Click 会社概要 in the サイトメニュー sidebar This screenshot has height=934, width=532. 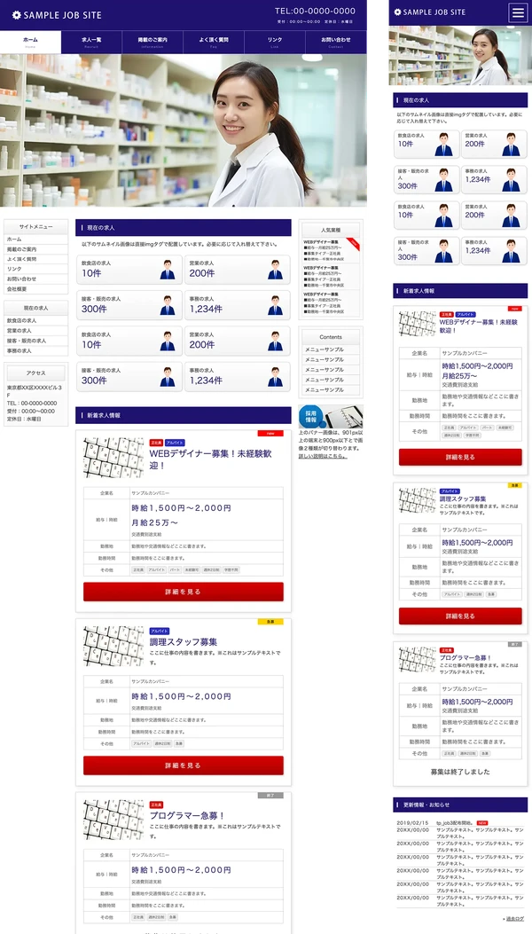click(x=35, y=289)
